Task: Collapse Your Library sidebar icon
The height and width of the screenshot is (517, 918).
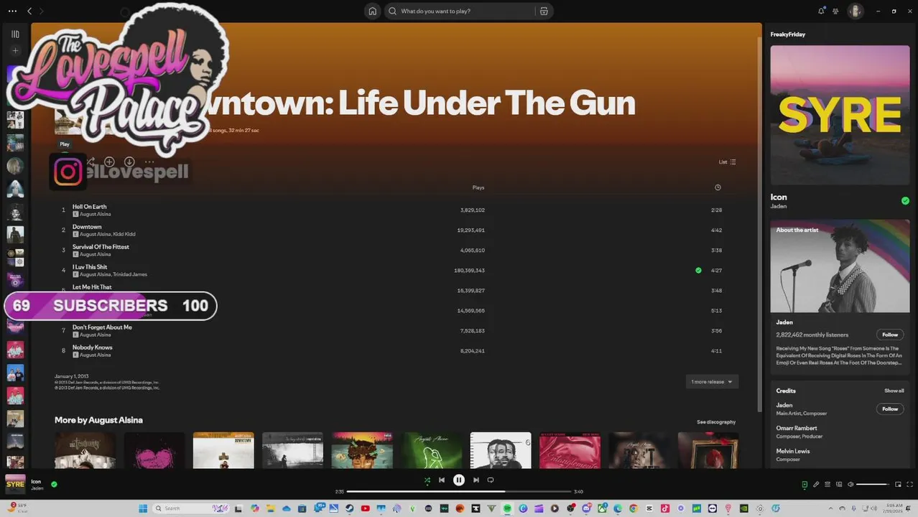Action: (15, 34)
